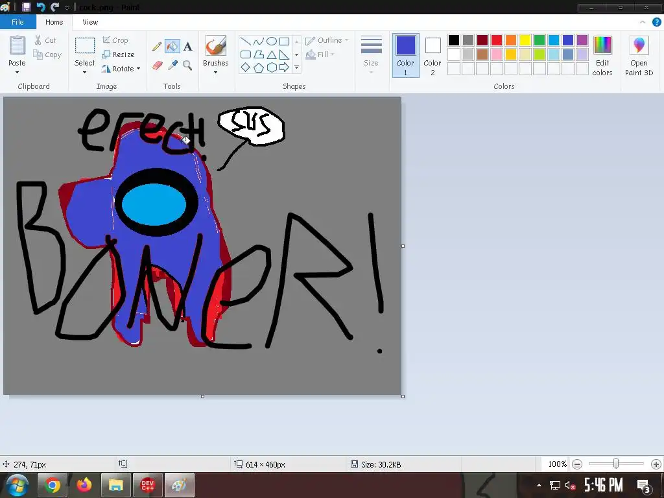
Task: Select the Text tool
Action: tap(187, 46)
